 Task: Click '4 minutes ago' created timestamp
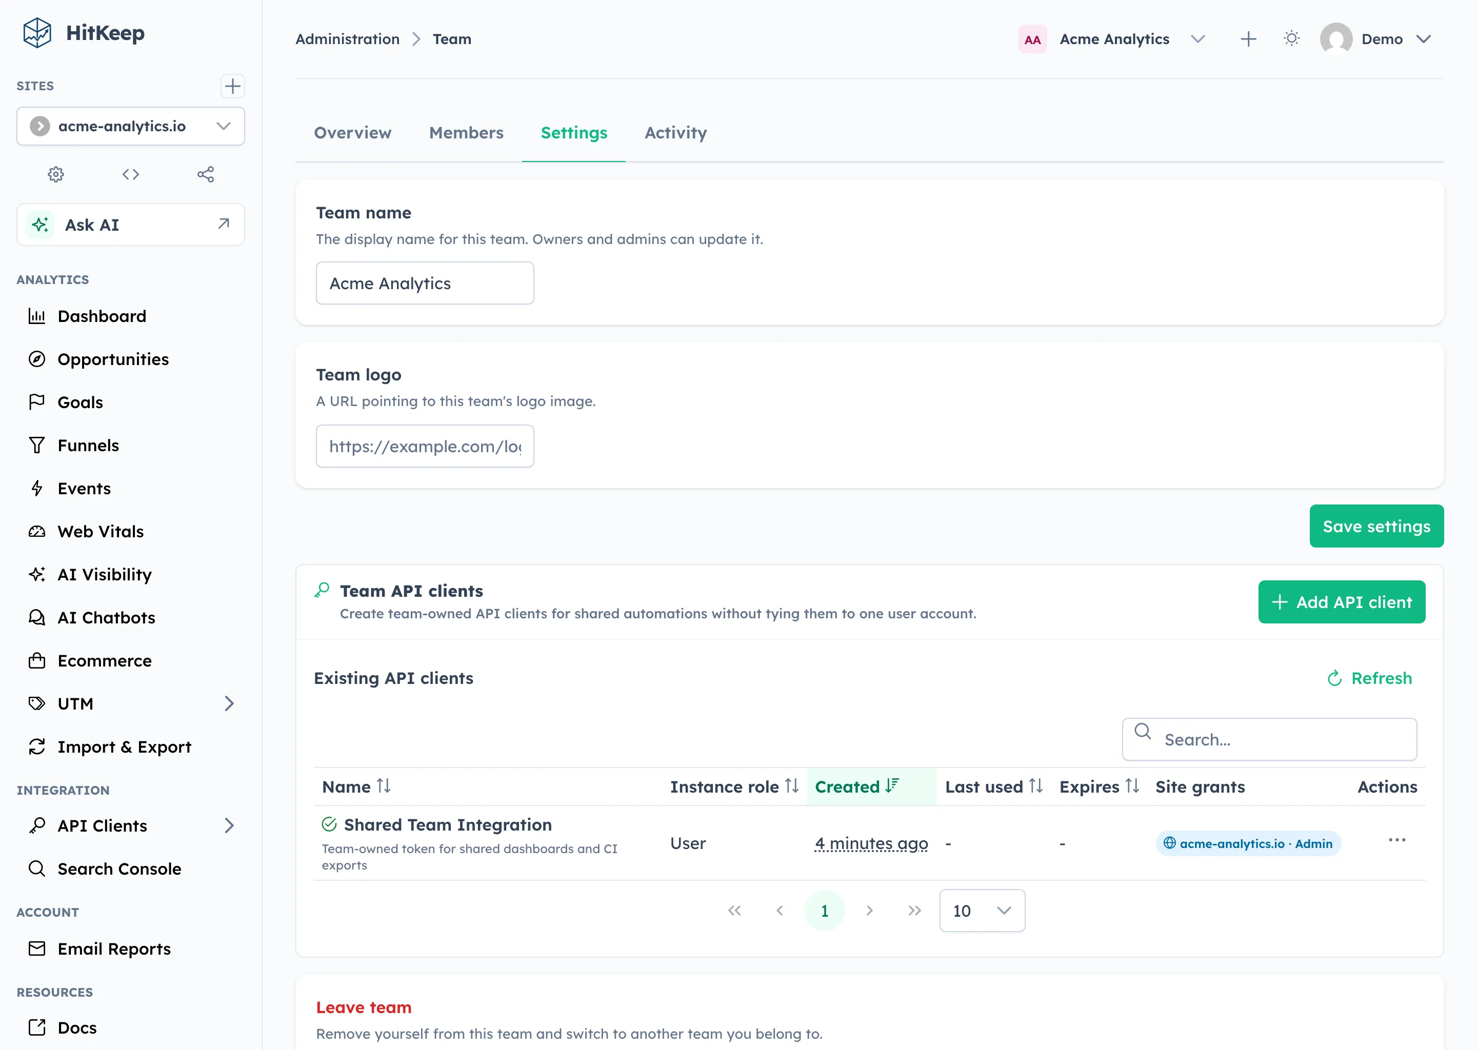point(871,843)
